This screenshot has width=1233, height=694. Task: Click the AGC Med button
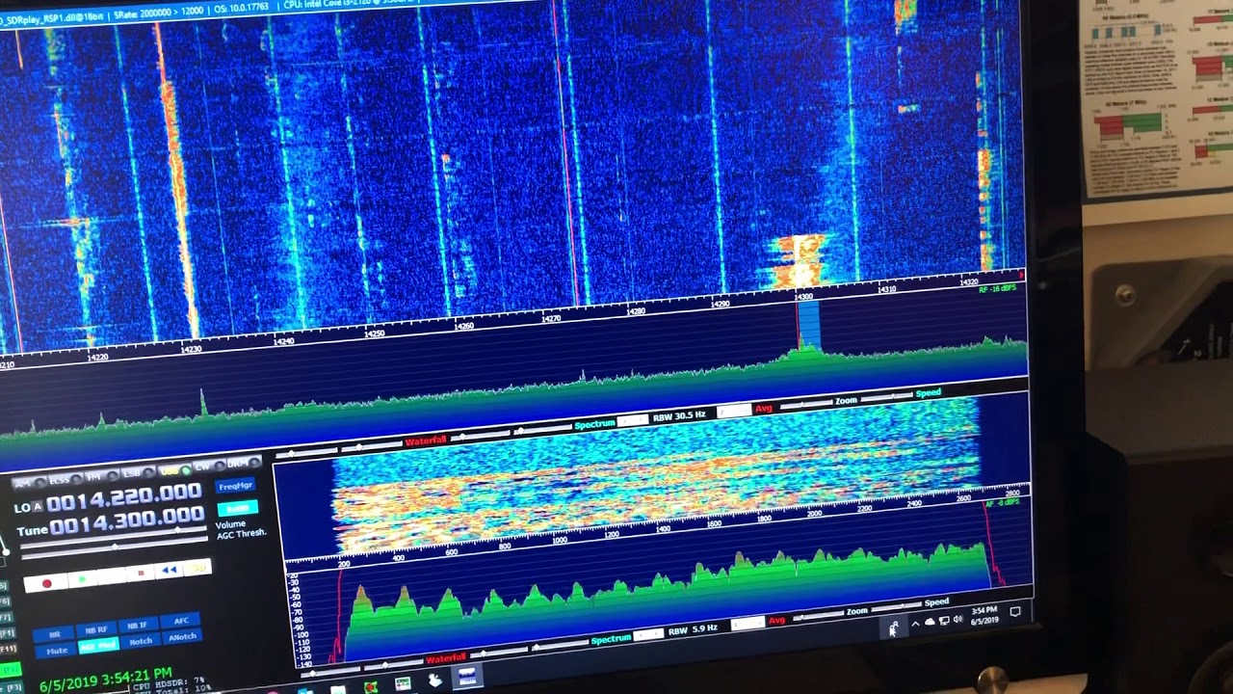coord(98,646)
